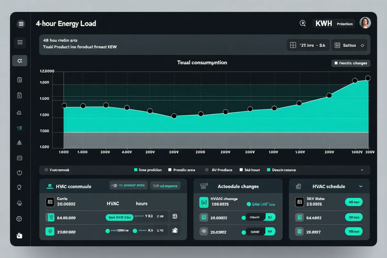Screen dimensions: 387x258
Task: Click the teal icon beside 64.80.000
Action: tap(50, 218)
